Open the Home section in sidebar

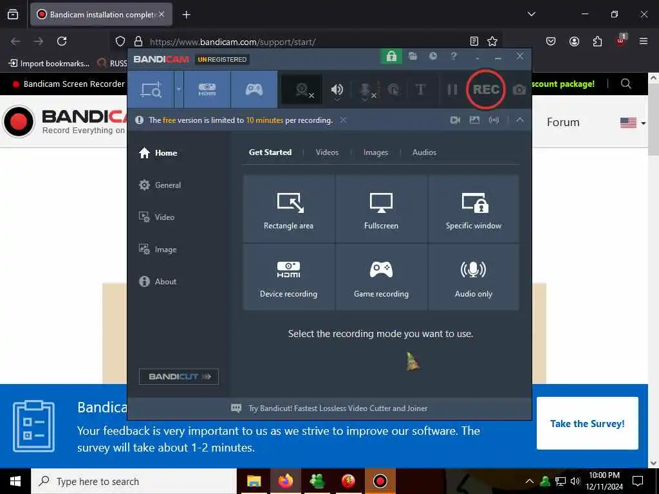pos(158,153)
